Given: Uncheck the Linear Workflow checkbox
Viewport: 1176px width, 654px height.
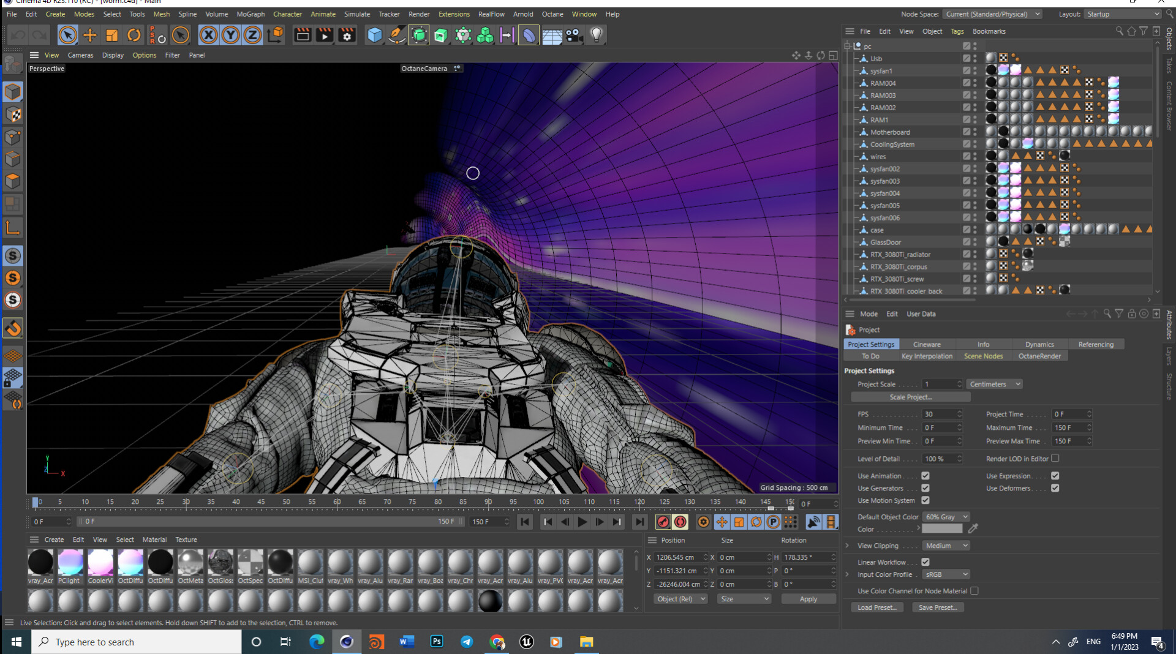Looking at the screenshot, I should [925, 562].
